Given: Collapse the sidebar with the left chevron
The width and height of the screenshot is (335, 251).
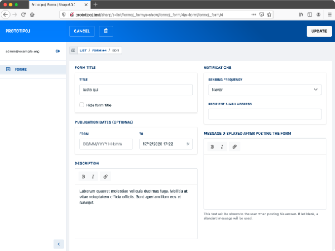Looking at the screenshot, I should [x=59, y=244].
